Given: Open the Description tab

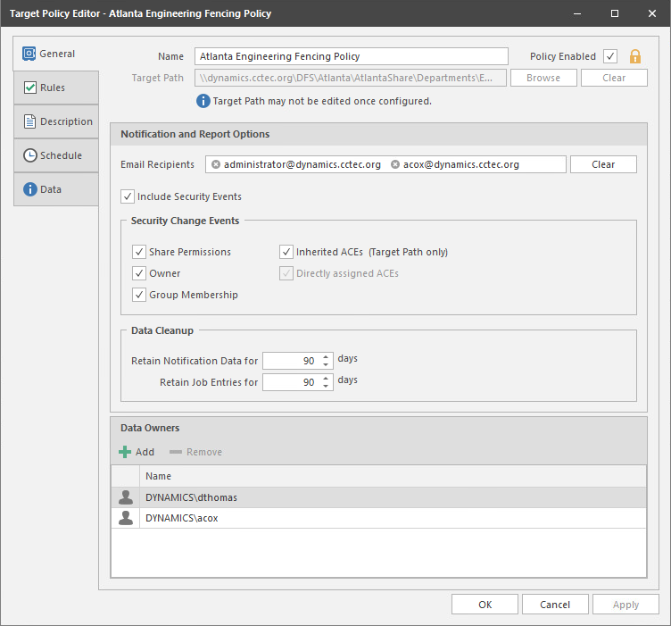Looking at the screenshot, I should [55, 121].
